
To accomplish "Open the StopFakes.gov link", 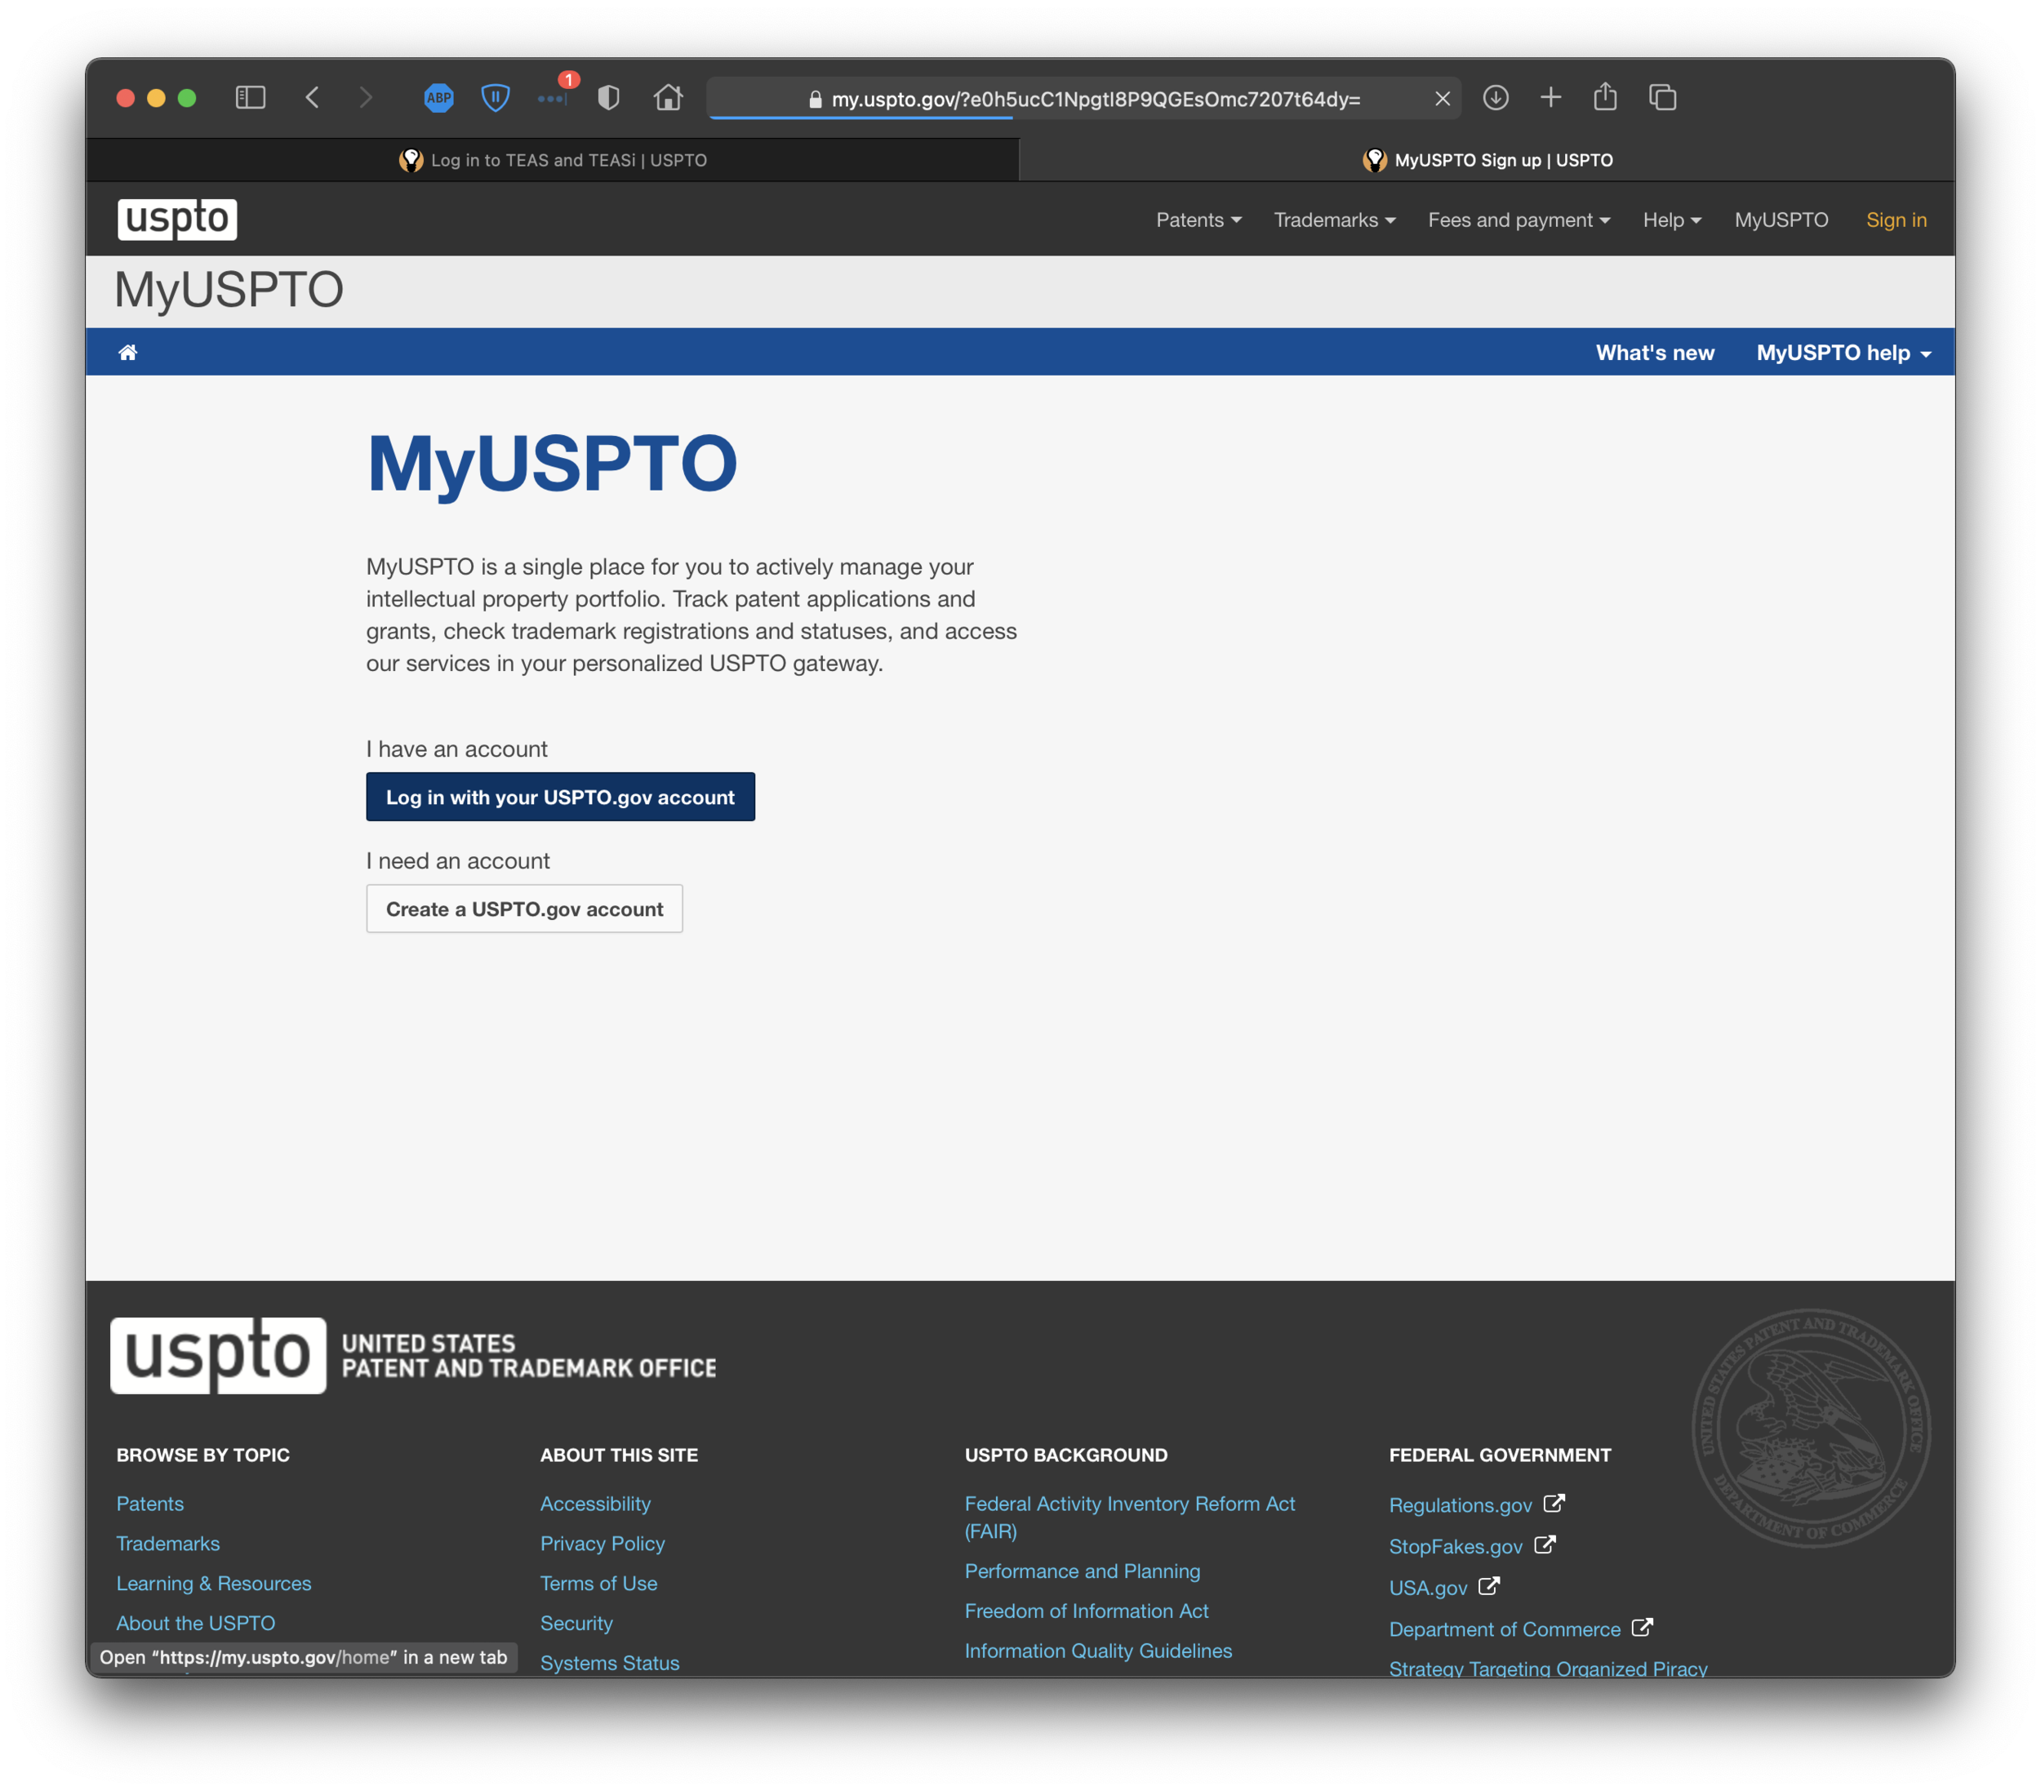I will tap(1455, 1546).
